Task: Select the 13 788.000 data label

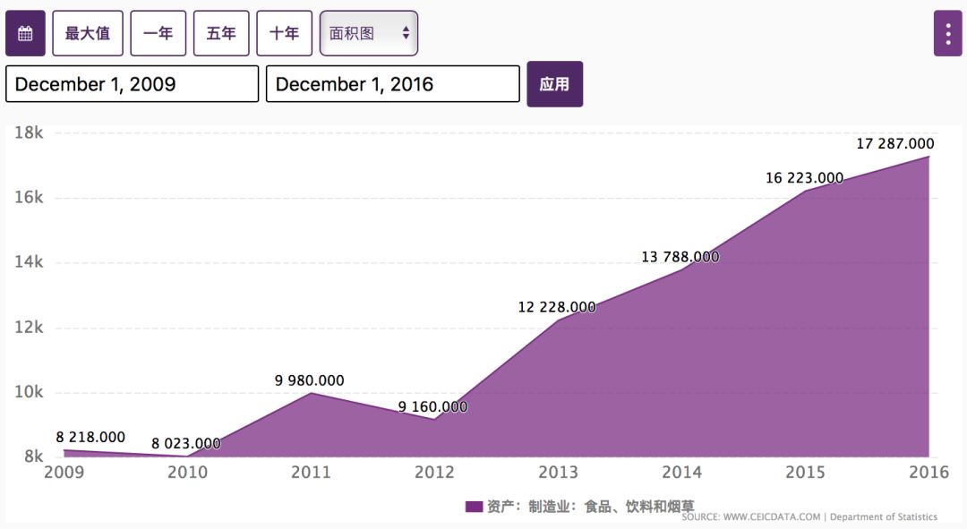Action: point(680,257)
